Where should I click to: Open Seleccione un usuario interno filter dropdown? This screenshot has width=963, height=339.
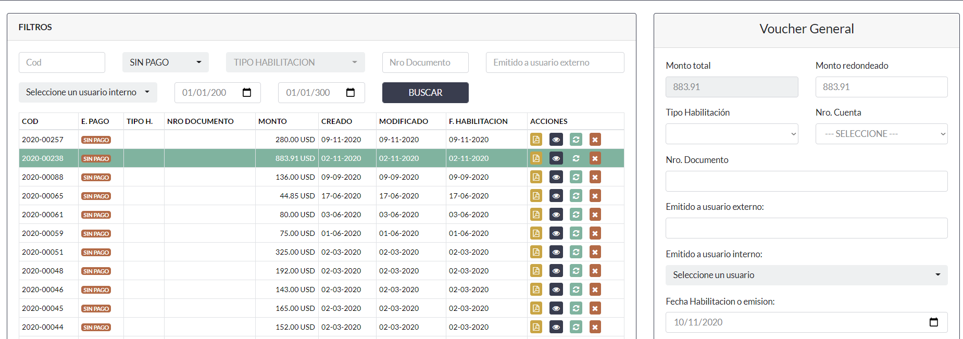[x=87, y=92]
